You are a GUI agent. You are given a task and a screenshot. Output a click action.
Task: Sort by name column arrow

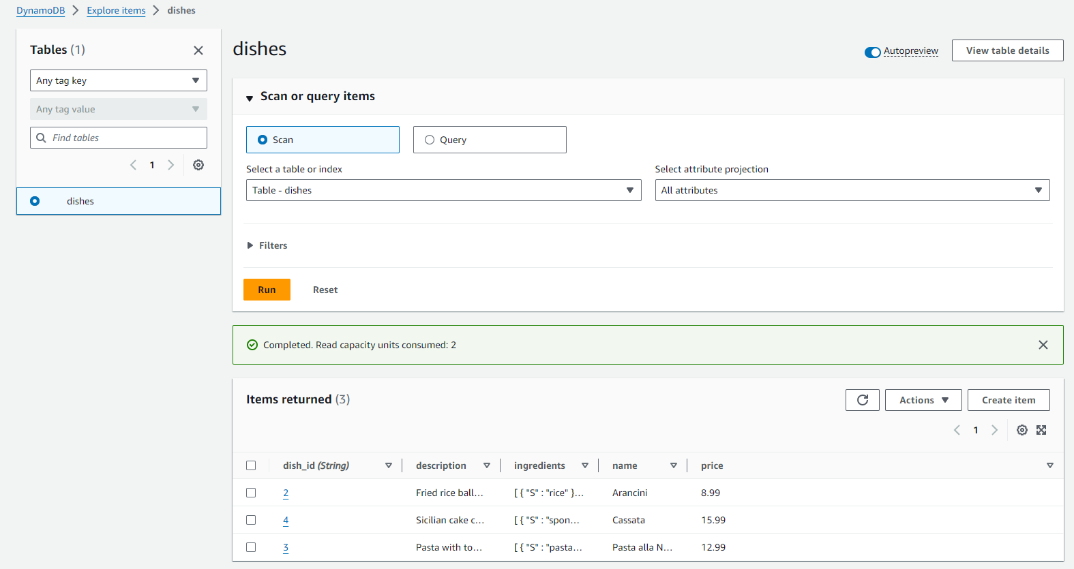pos(674,465)
